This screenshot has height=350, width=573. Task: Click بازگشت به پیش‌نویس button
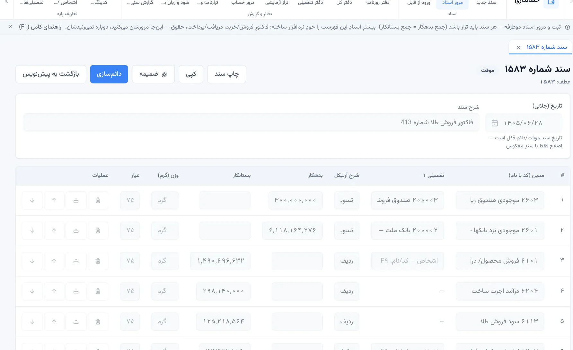coord(51,74)
